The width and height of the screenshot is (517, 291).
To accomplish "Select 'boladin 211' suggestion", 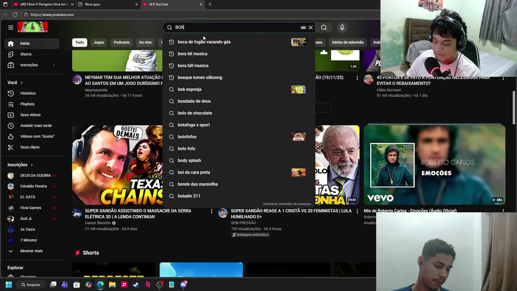I will pyautogui.click(x=238, y=196).
